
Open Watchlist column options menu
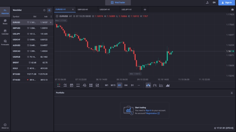pyautogui.click(x=51, y=16)
